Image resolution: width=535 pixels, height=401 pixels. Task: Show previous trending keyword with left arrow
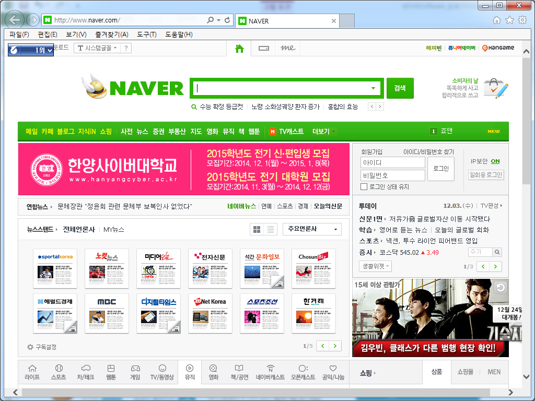[x=372, y=107]
